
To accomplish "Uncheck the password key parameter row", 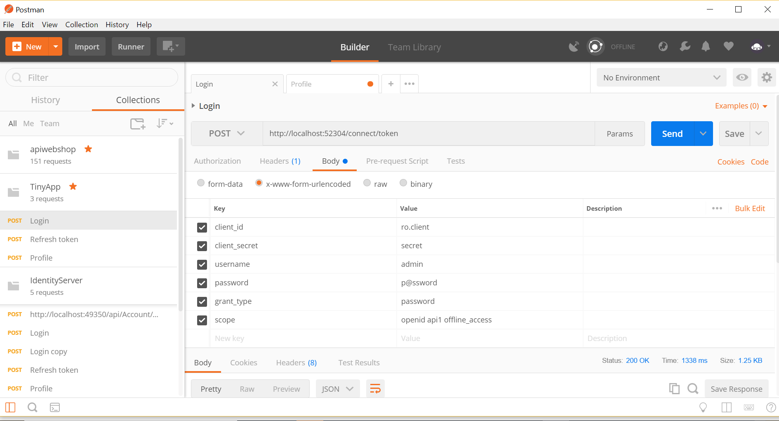I will (202, 283).
